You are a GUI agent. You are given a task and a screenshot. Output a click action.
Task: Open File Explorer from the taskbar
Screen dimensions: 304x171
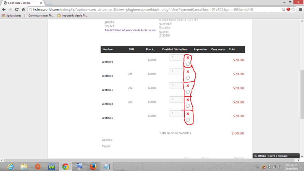coord(24,167)
